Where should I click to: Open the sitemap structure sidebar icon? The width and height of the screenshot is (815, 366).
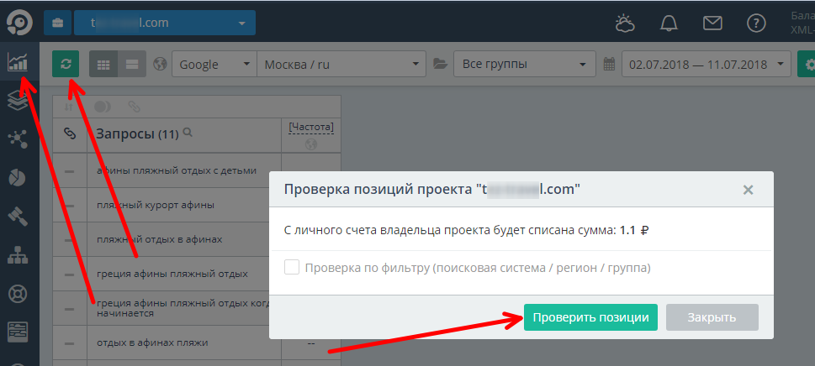18,255
